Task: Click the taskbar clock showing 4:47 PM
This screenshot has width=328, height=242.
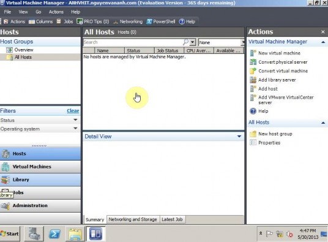Action: pos(308,234)
